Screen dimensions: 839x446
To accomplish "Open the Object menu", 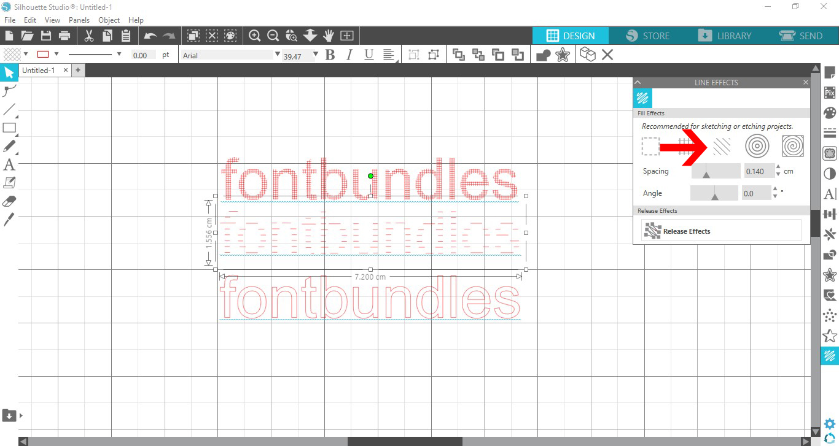I will pos(109,20).
